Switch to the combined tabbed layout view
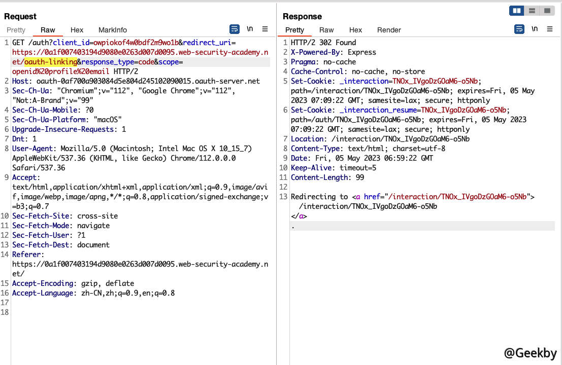The image size is (562, 365). pyautogui.click(x=546, y=11)
